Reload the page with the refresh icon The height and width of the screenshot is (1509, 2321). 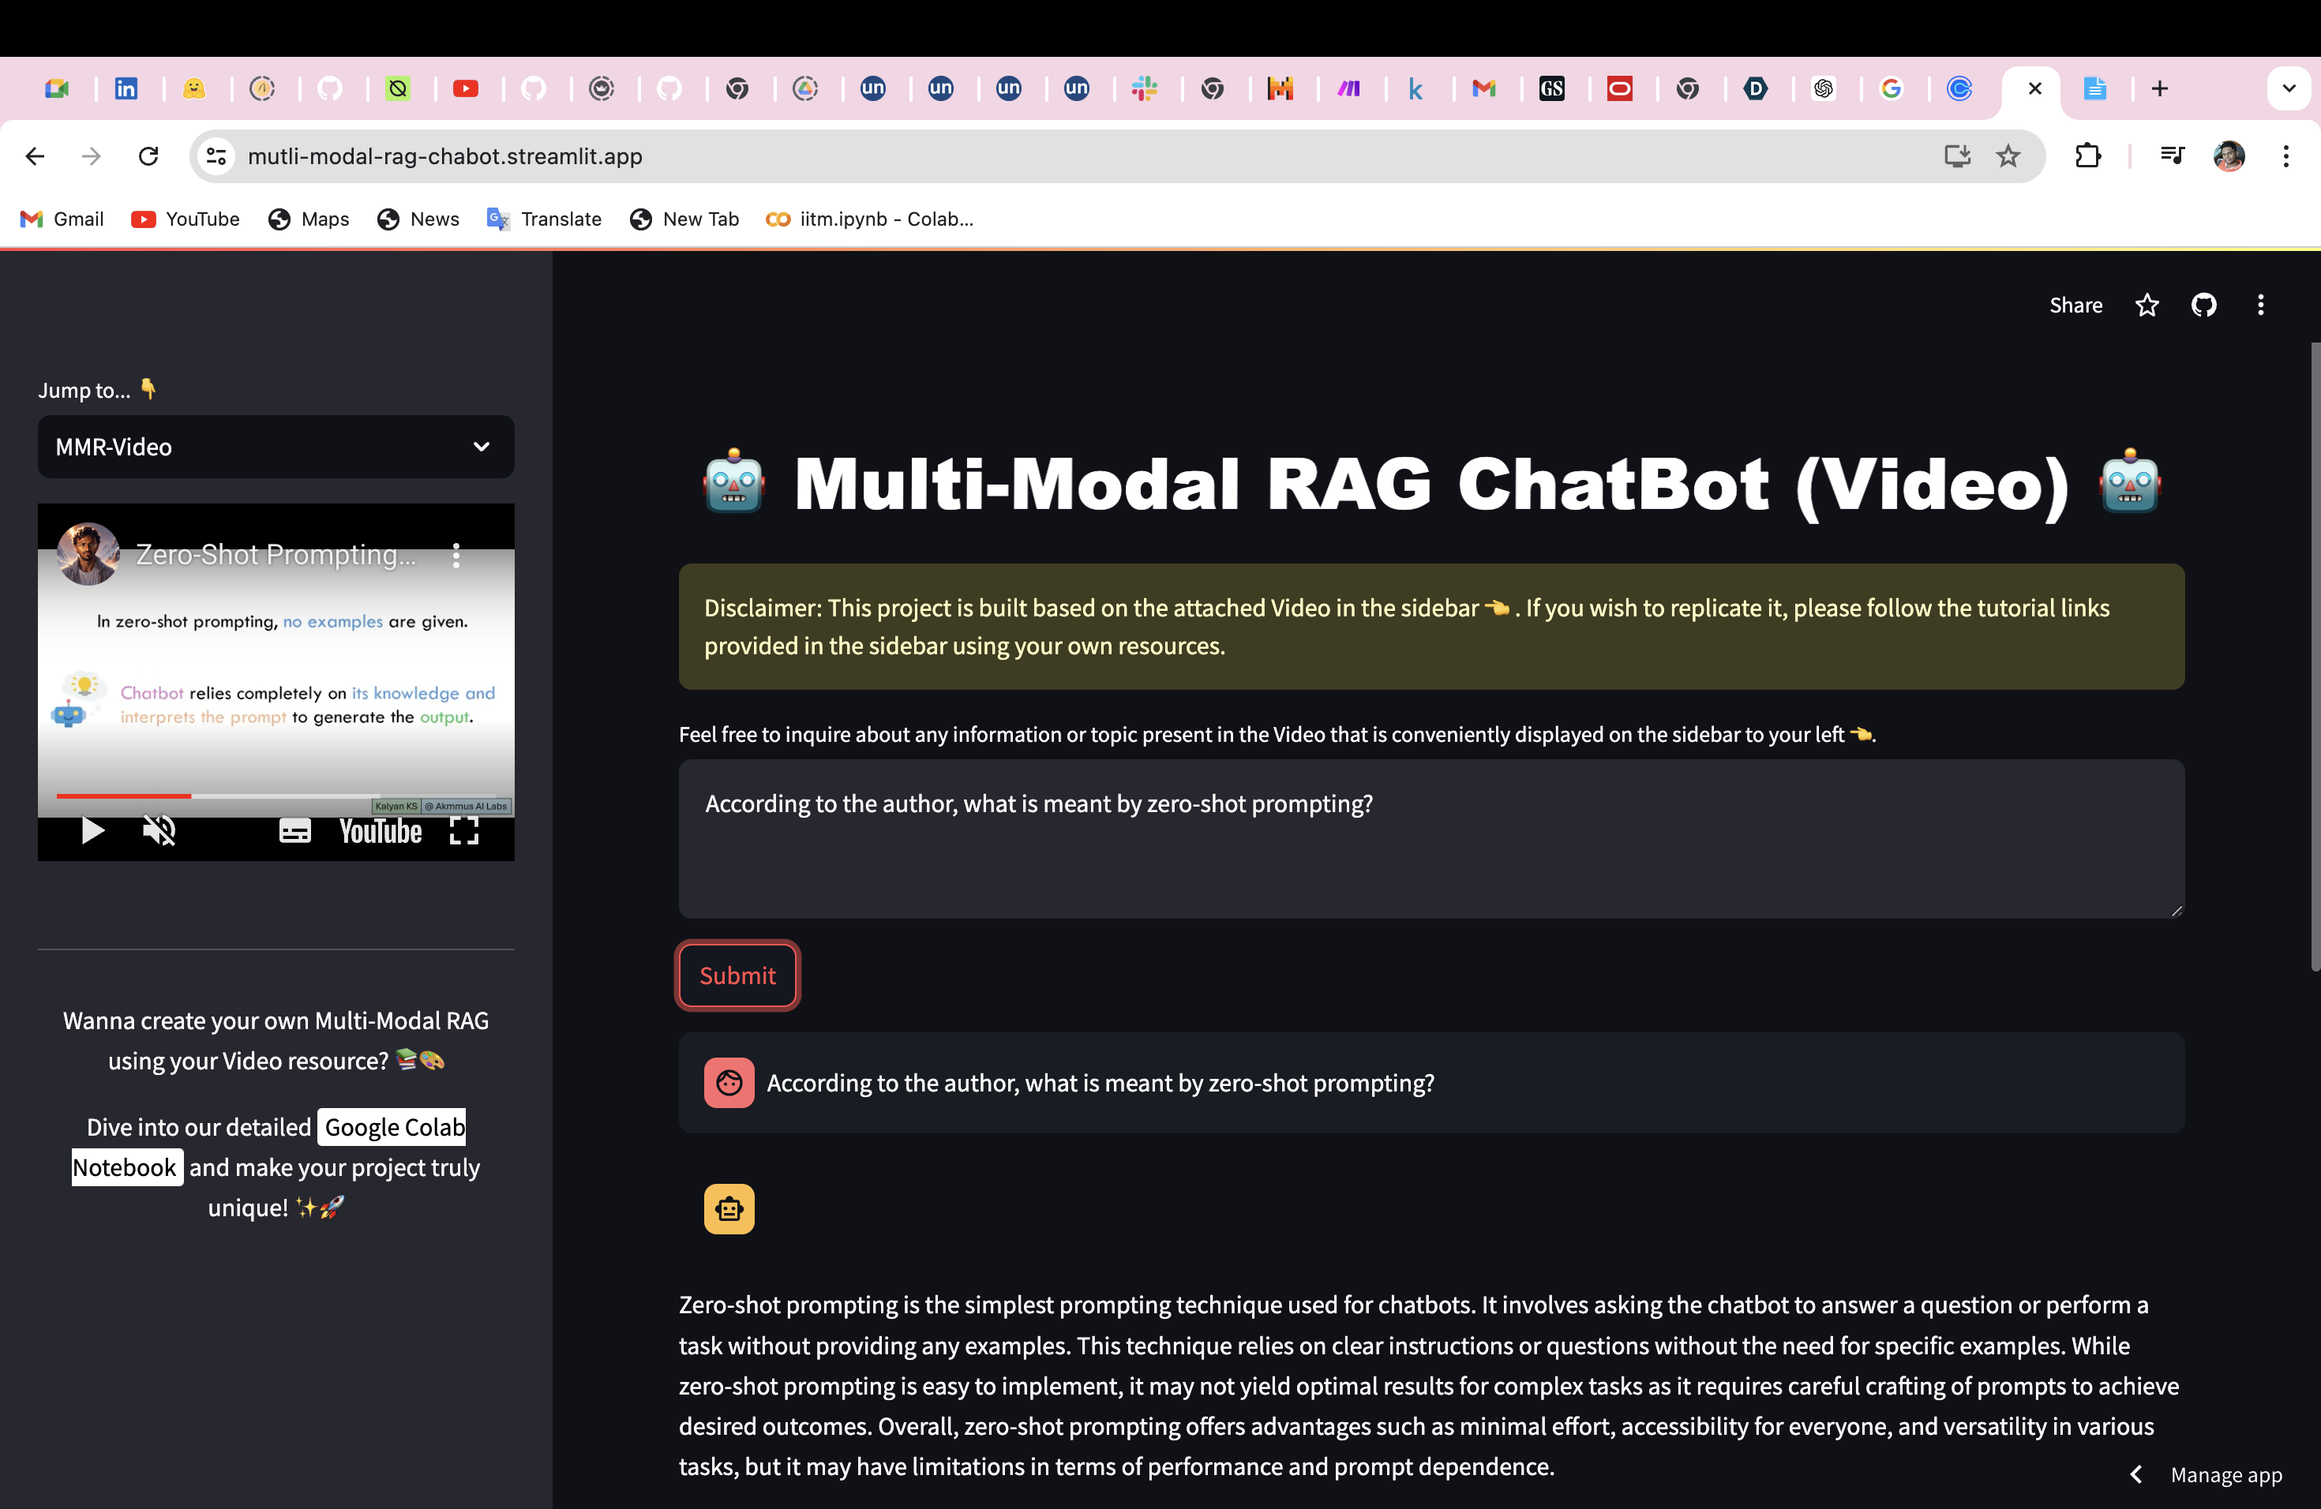[148, 156]
